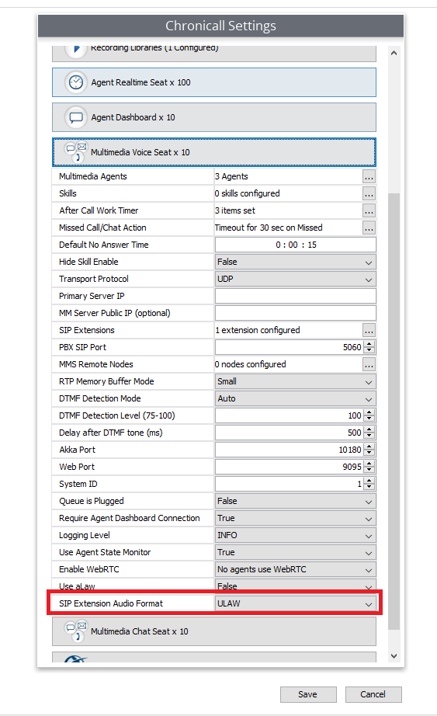Viewport: 437px width, 716px height.
Task: Open Transport Protocol UDP dropdown
Action: 296,279
